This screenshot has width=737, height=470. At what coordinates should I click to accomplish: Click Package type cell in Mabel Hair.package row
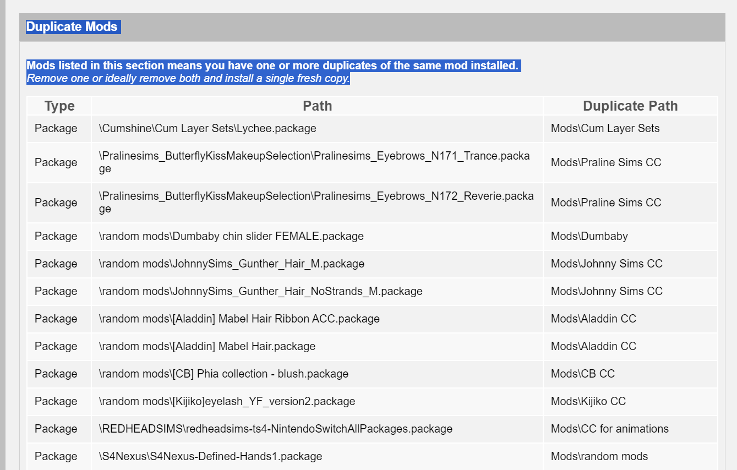(59, 346)
